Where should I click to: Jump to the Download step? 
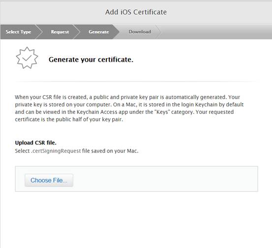[140, 32]
